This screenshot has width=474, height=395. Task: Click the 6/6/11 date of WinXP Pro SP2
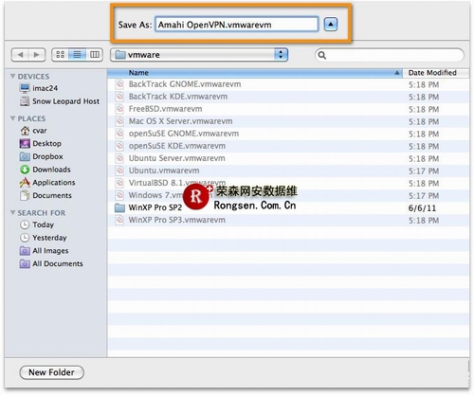(x=422, y=208)
